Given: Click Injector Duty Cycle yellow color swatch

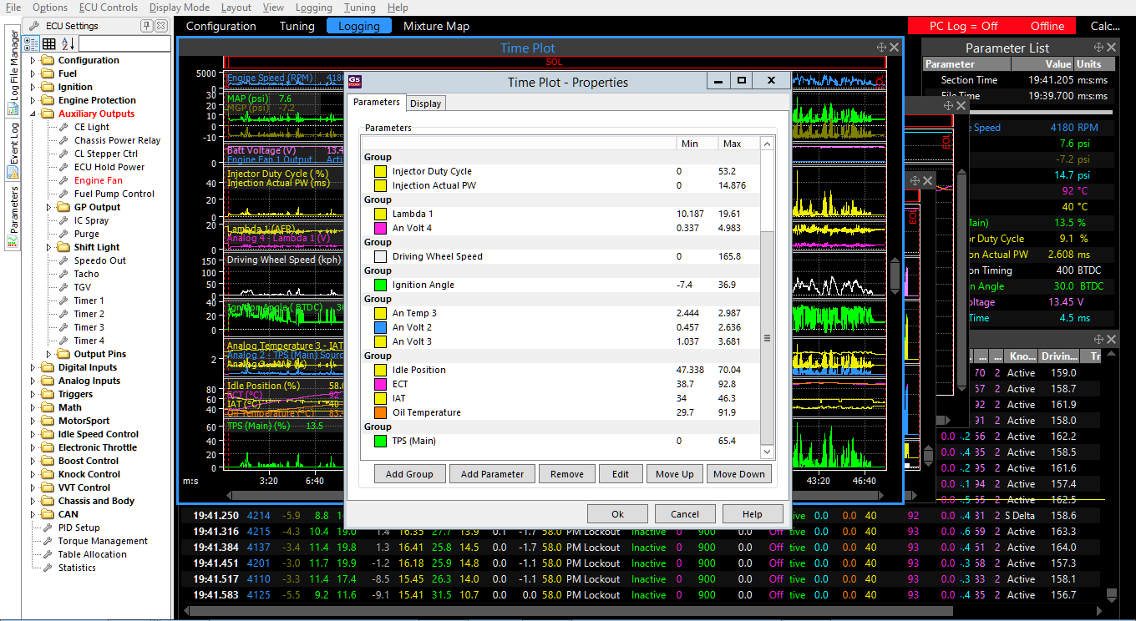Looking at the screenshot, I should (380, 171).
